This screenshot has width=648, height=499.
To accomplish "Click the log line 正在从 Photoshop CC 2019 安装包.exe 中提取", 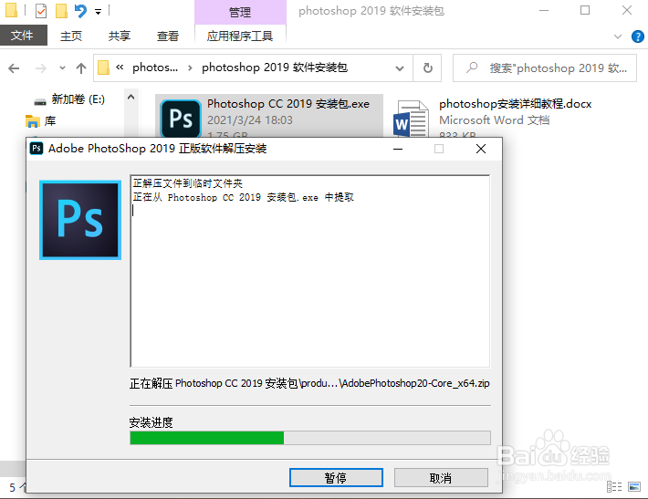I will [x=244, y=197].
